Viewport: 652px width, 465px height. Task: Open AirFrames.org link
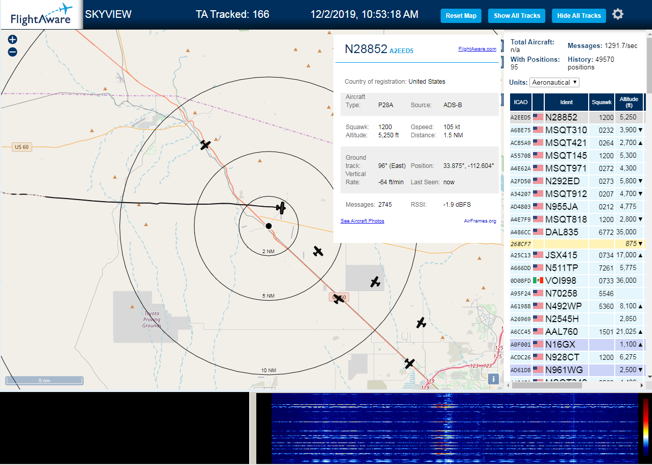tap(480, 221)
